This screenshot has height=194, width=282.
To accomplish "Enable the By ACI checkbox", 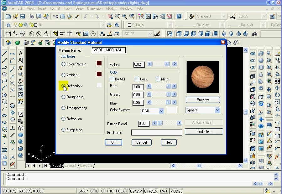I will (x=112, y=79).
